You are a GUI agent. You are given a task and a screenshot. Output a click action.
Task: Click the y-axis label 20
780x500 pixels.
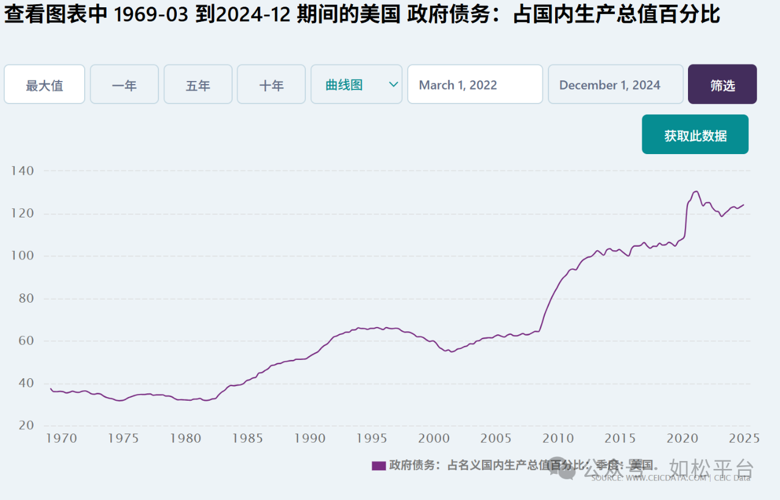tap(26, 426)
